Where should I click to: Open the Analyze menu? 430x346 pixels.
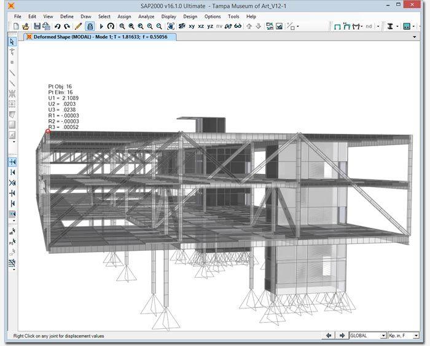146,17
